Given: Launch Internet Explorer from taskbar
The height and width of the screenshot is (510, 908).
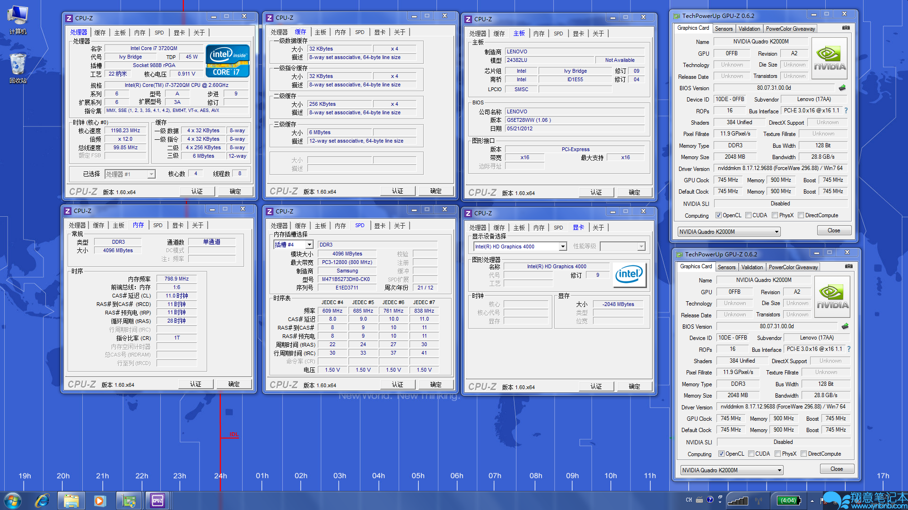Looking at the screenshot, I should click(x=43, y=501).
